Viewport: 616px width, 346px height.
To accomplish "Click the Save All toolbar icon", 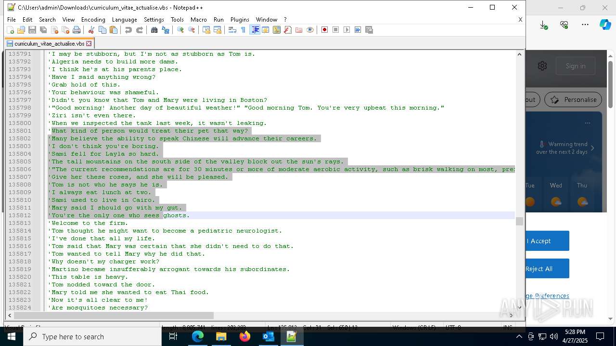I will tap(43, 30).
